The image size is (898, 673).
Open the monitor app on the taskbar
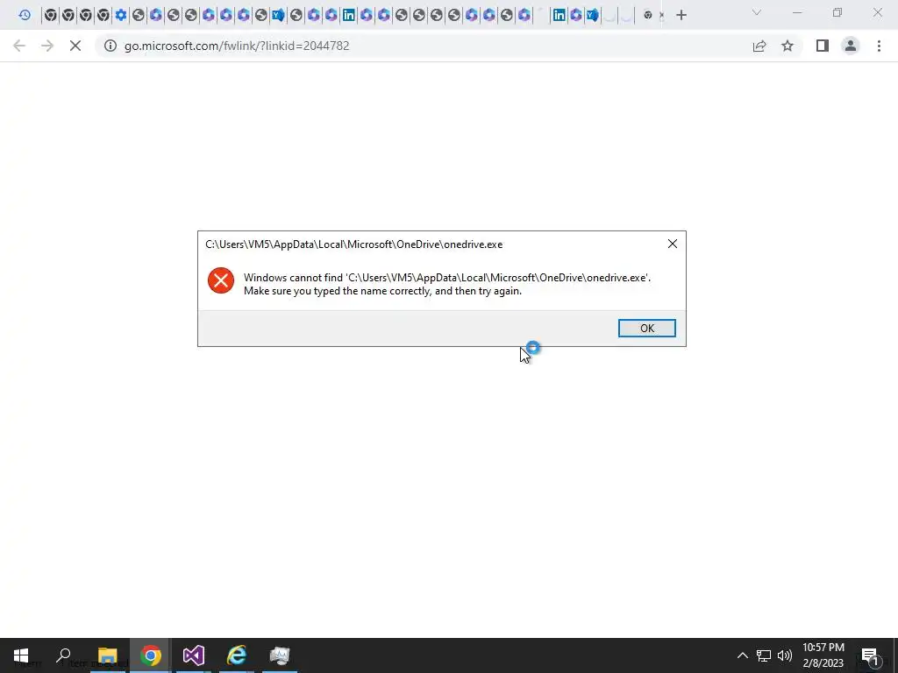pos(280,655)
